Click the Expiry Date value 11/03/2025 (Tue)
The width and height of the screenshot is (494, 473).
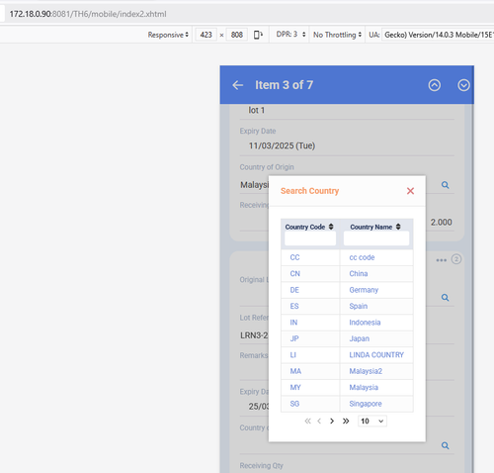282,145
